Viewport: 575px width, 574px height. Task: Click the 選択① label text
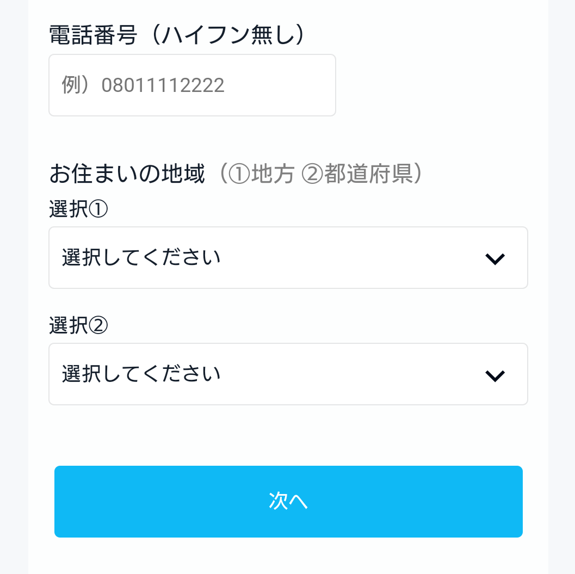(x=78, y=209)
